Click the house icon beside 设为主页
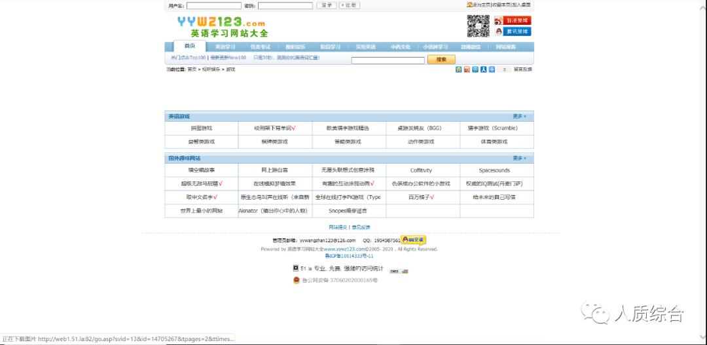 coord(469,5)
